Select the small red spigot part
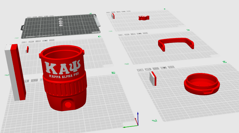This screenshot has height=133, width=239. pyautogui.click(x=144, y=17)
